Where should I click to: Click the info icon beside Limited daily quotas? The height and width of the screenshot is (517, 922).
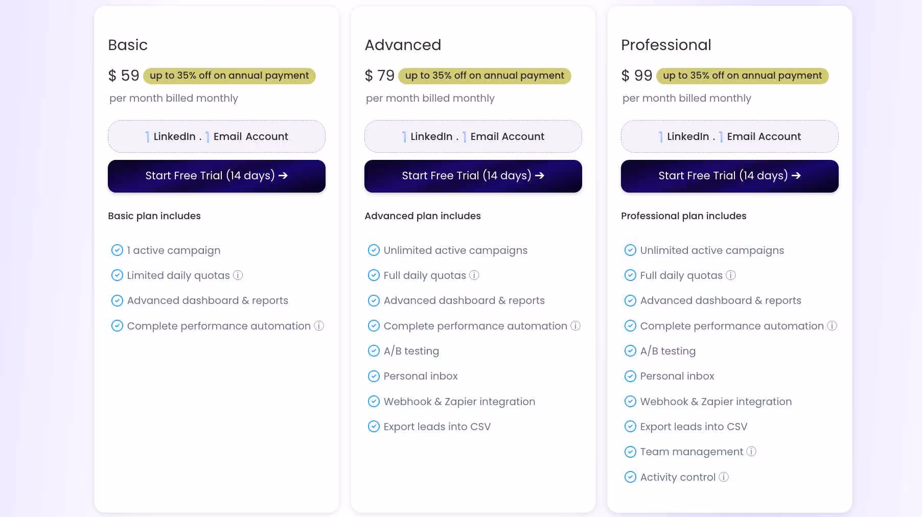point(237,275)
